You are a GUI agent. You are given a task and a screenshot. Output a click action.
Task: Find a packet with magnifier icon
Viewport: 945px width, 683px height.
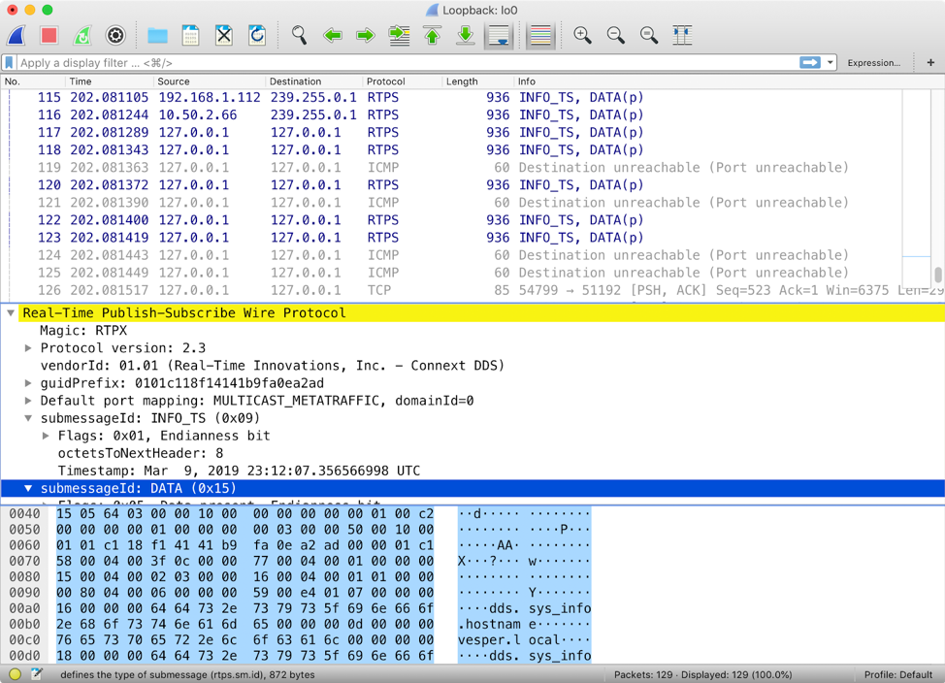coord(299,36)
